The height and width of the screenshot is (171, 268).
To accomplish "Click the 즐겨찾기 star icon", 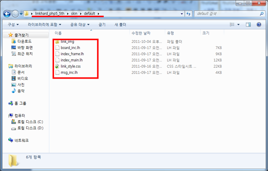I will 11,35.
